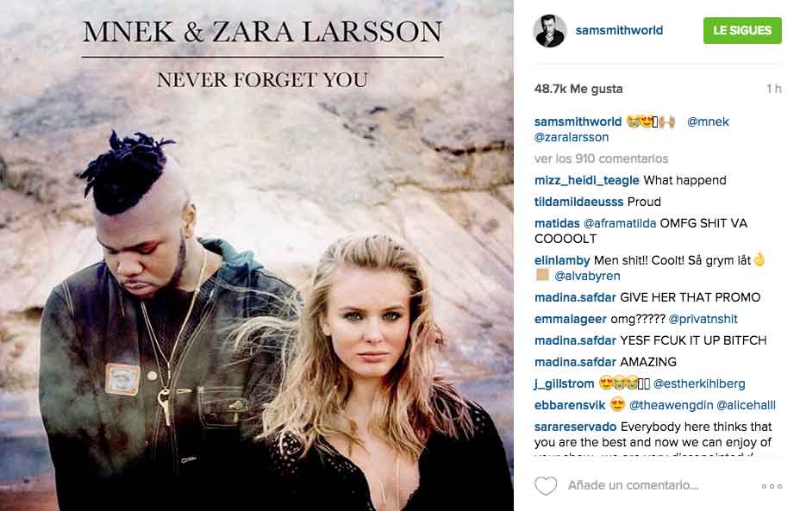This screenshot has width=800, height=511.
Task: Open j_gillstrom commenter profile
Action: point(565,384)
